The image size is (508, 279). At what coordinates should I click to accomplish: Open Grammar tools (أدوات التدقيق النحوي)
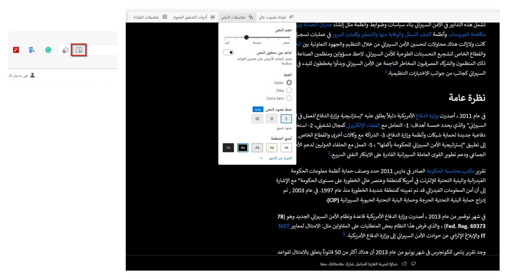click(194, 17)
